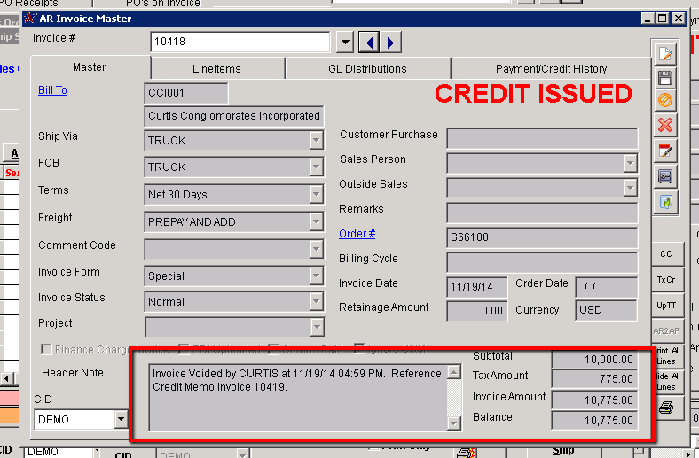Click the new invoice record icon
The height and width of the screenshot is (458, 699).
click(x=665, y=55)
